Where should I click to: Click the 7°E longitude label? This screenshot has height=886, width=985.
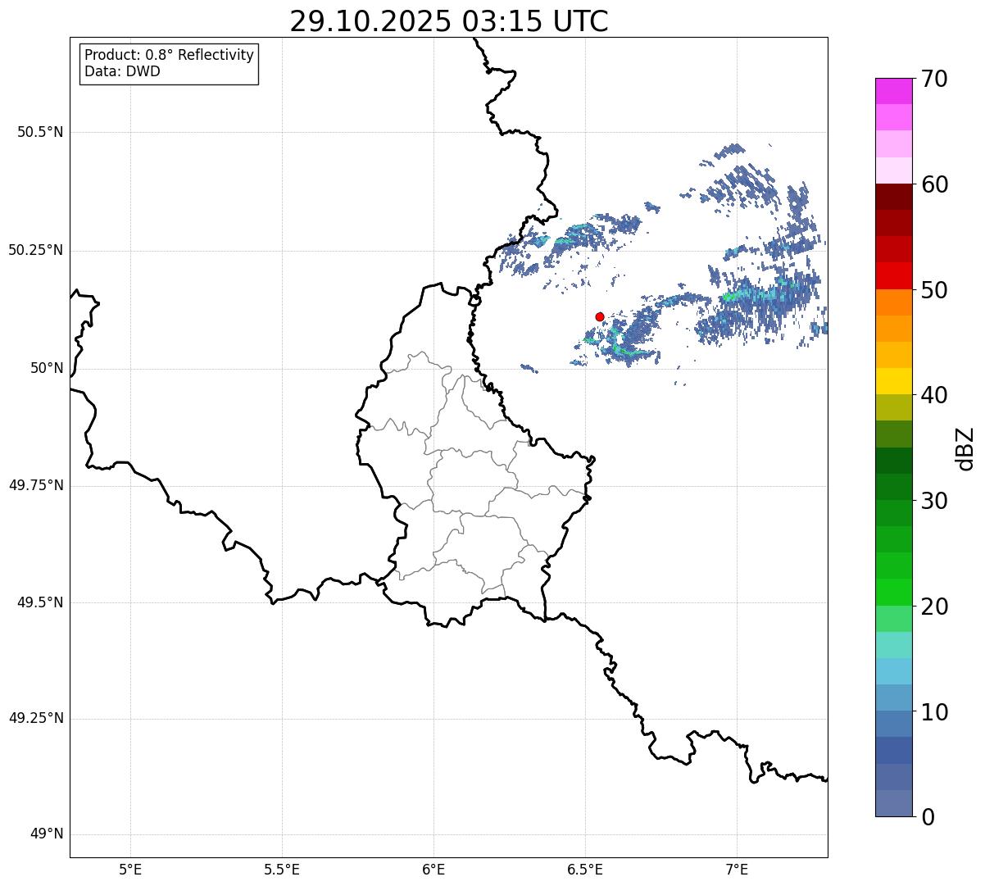click(x=737, y=870)
